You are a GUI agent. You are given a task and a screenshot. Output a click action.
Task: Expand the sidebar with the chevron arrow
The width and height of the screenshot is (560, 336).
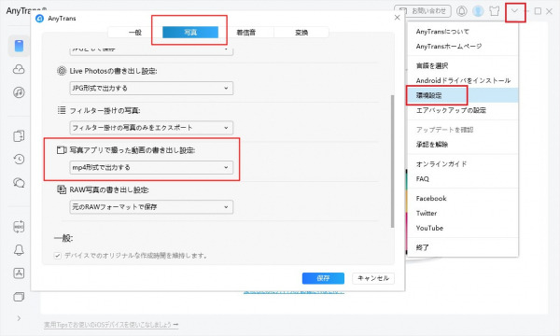19,318
